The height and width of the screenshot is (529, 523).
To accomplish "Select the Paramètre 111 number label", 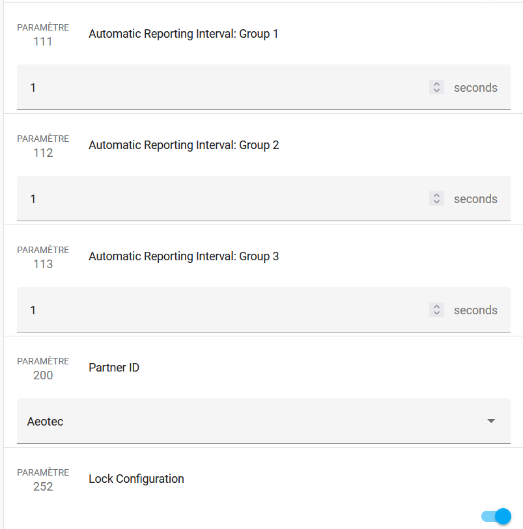I will [43, 42].
